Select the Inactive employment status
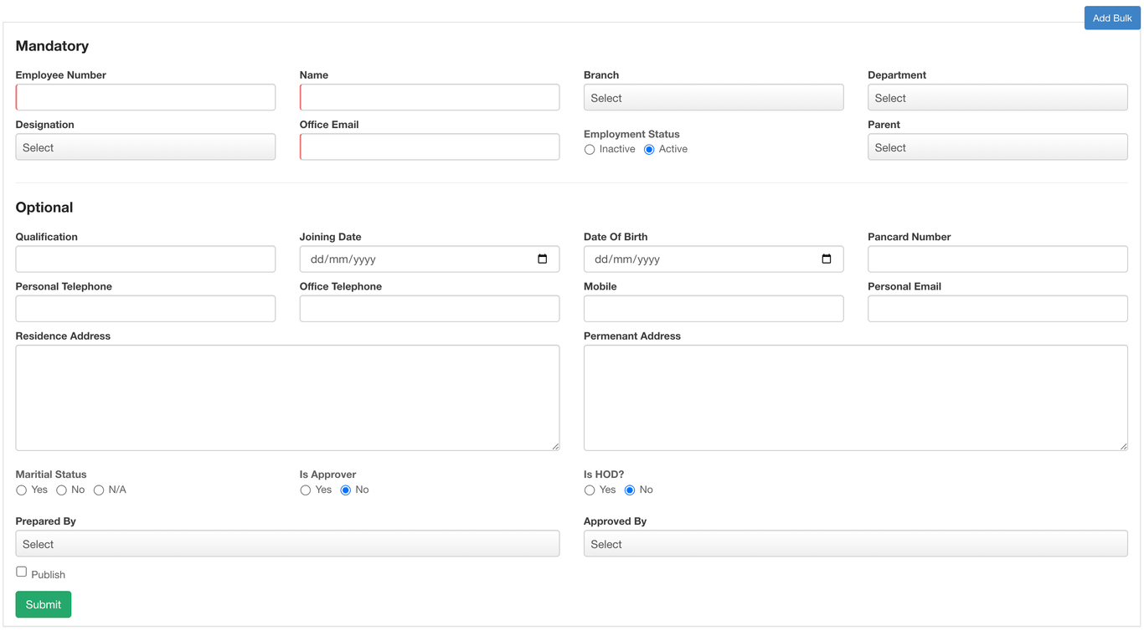Image resolution: width=1144 pixels, height=631 pixels. pyautogui.click(x=590, y=150)
